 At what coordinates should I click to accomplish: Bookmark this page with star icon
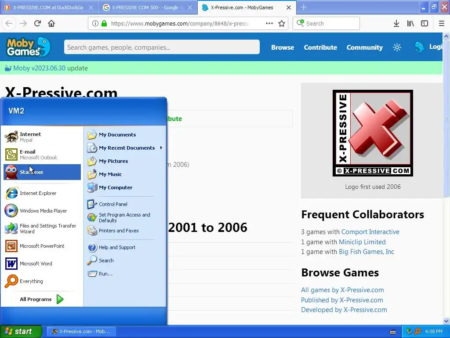(x=282, y=23)
